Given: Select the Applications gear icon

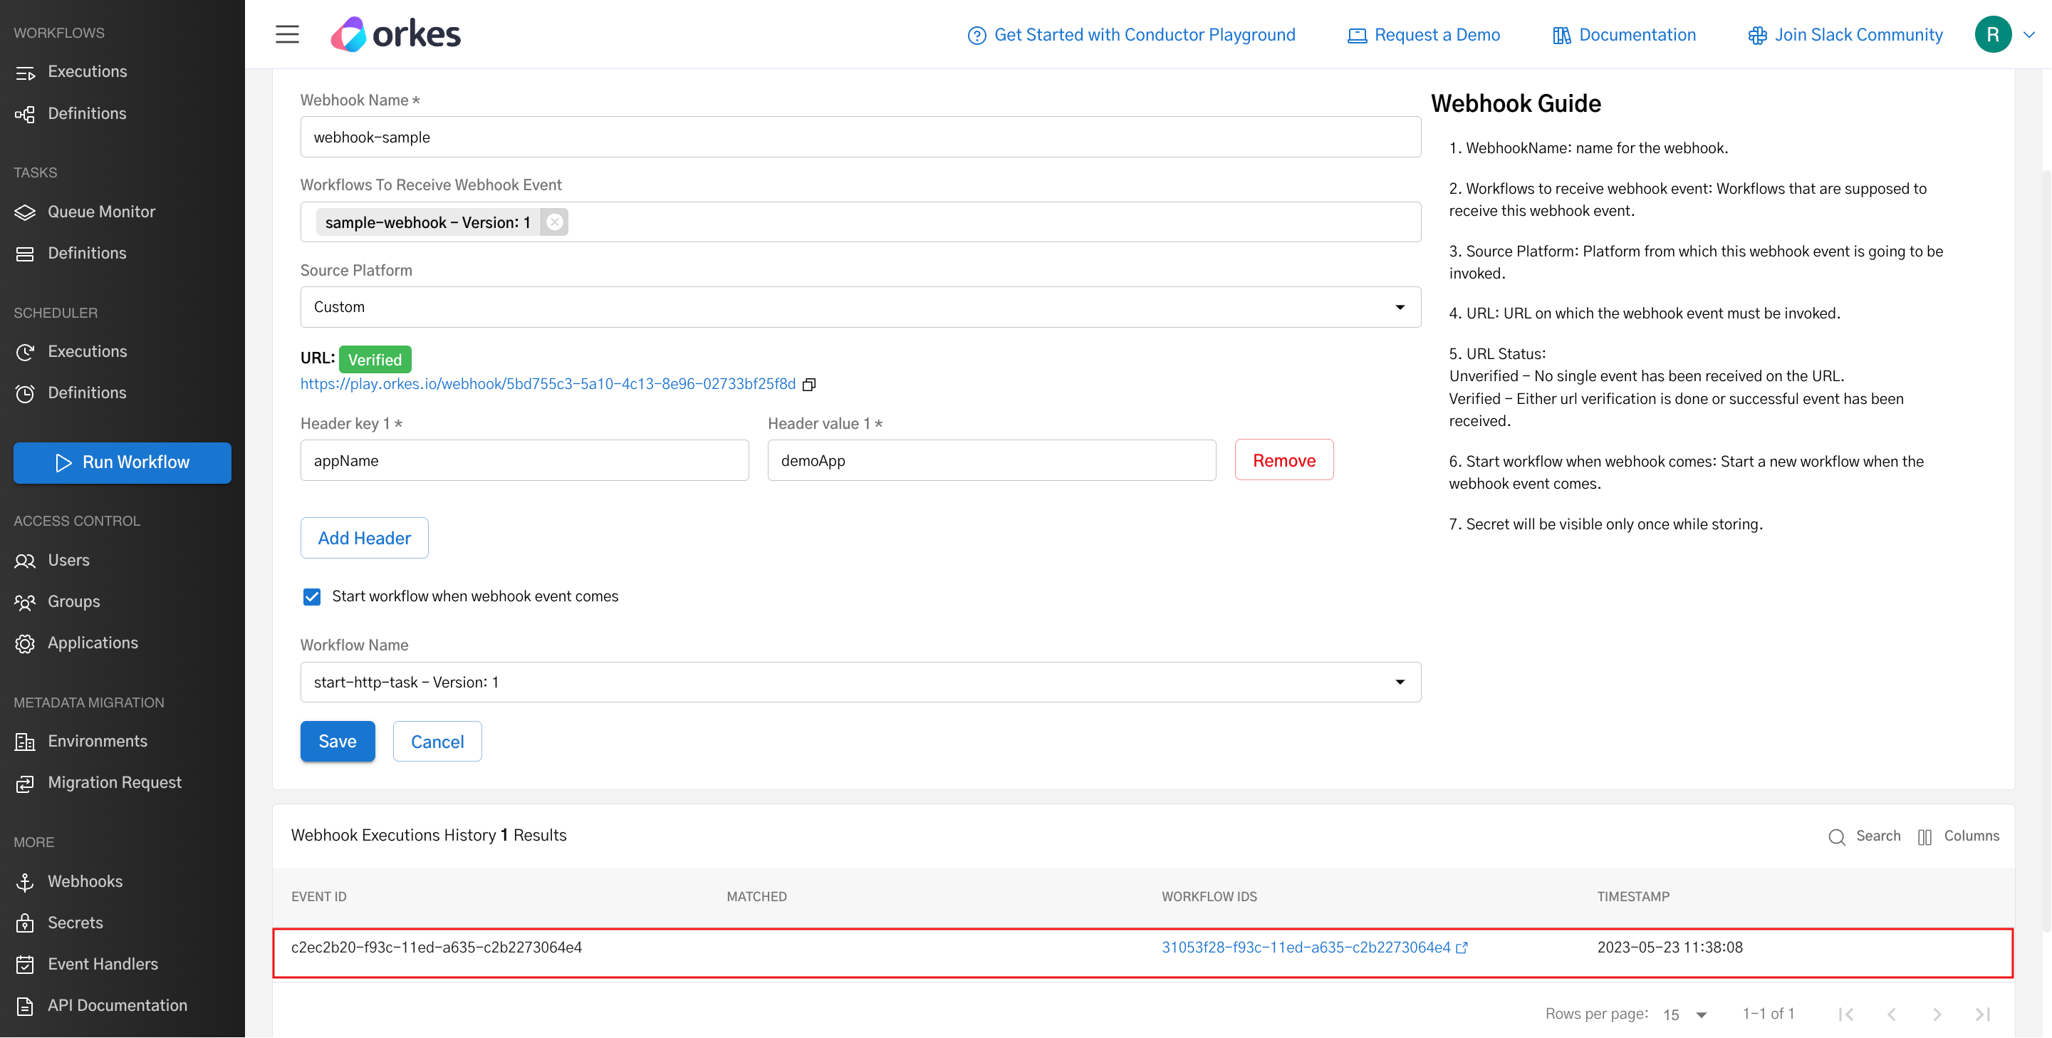Looking at the screenshot, I should (25, 643).
